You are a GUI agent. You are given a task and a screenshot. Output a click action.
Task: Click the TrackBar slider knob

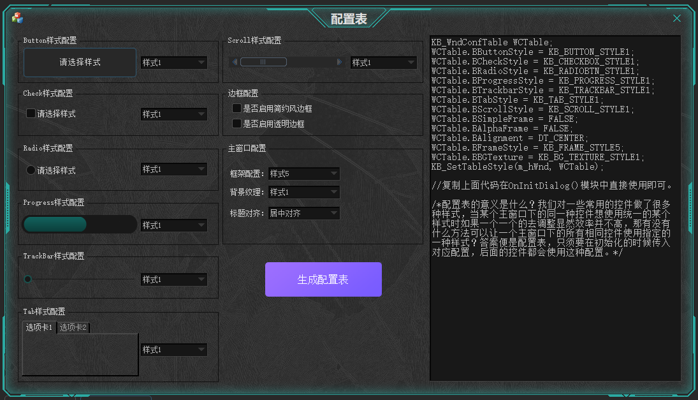click(27, 279)
